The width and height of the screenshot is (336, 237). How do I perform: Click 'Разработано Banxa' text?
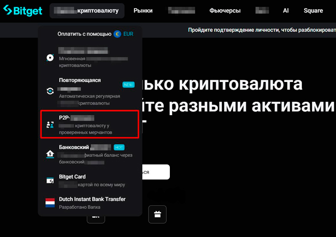pyautogui.click(x=79, y=207)
